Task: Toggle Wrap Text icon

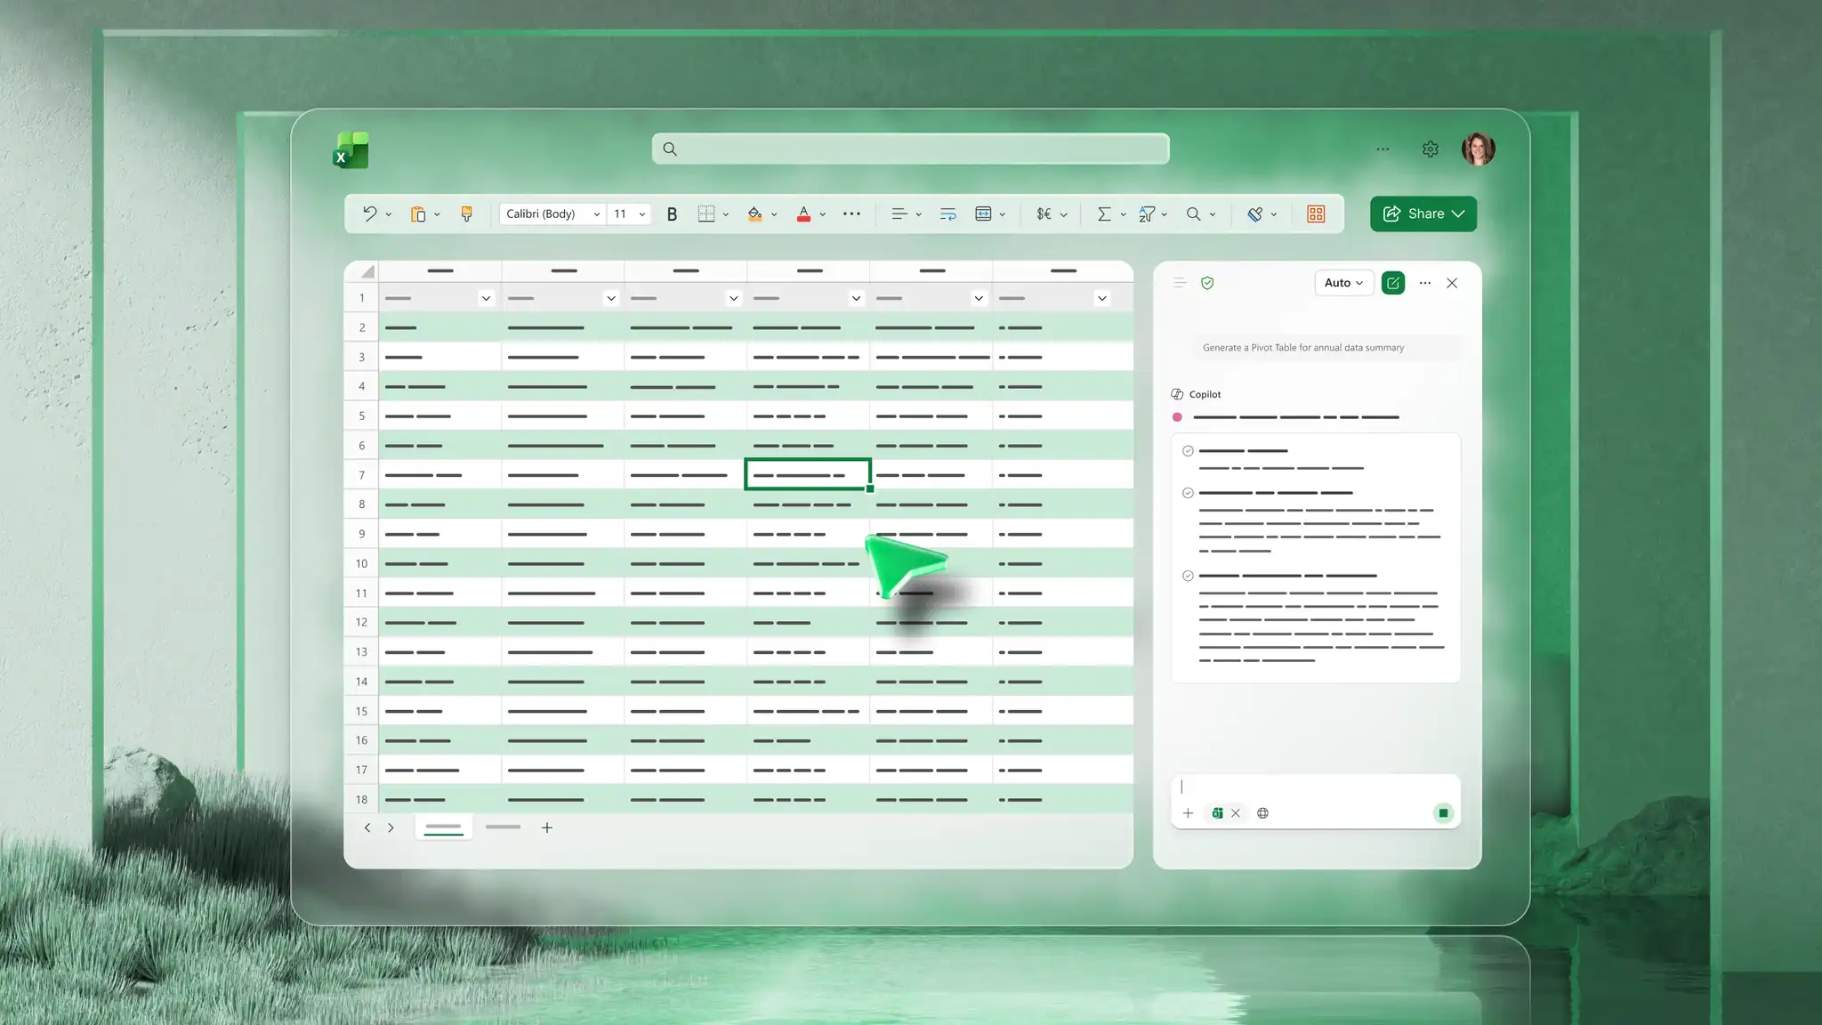Action: click(x=947, y=214)
